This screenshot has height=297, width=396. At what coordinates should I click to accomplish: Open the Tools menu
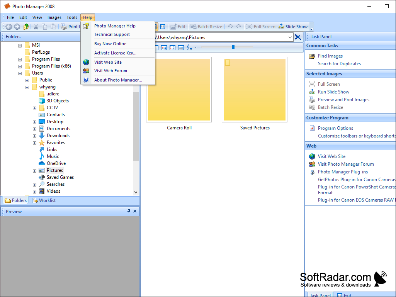click(x=72, y=17)
